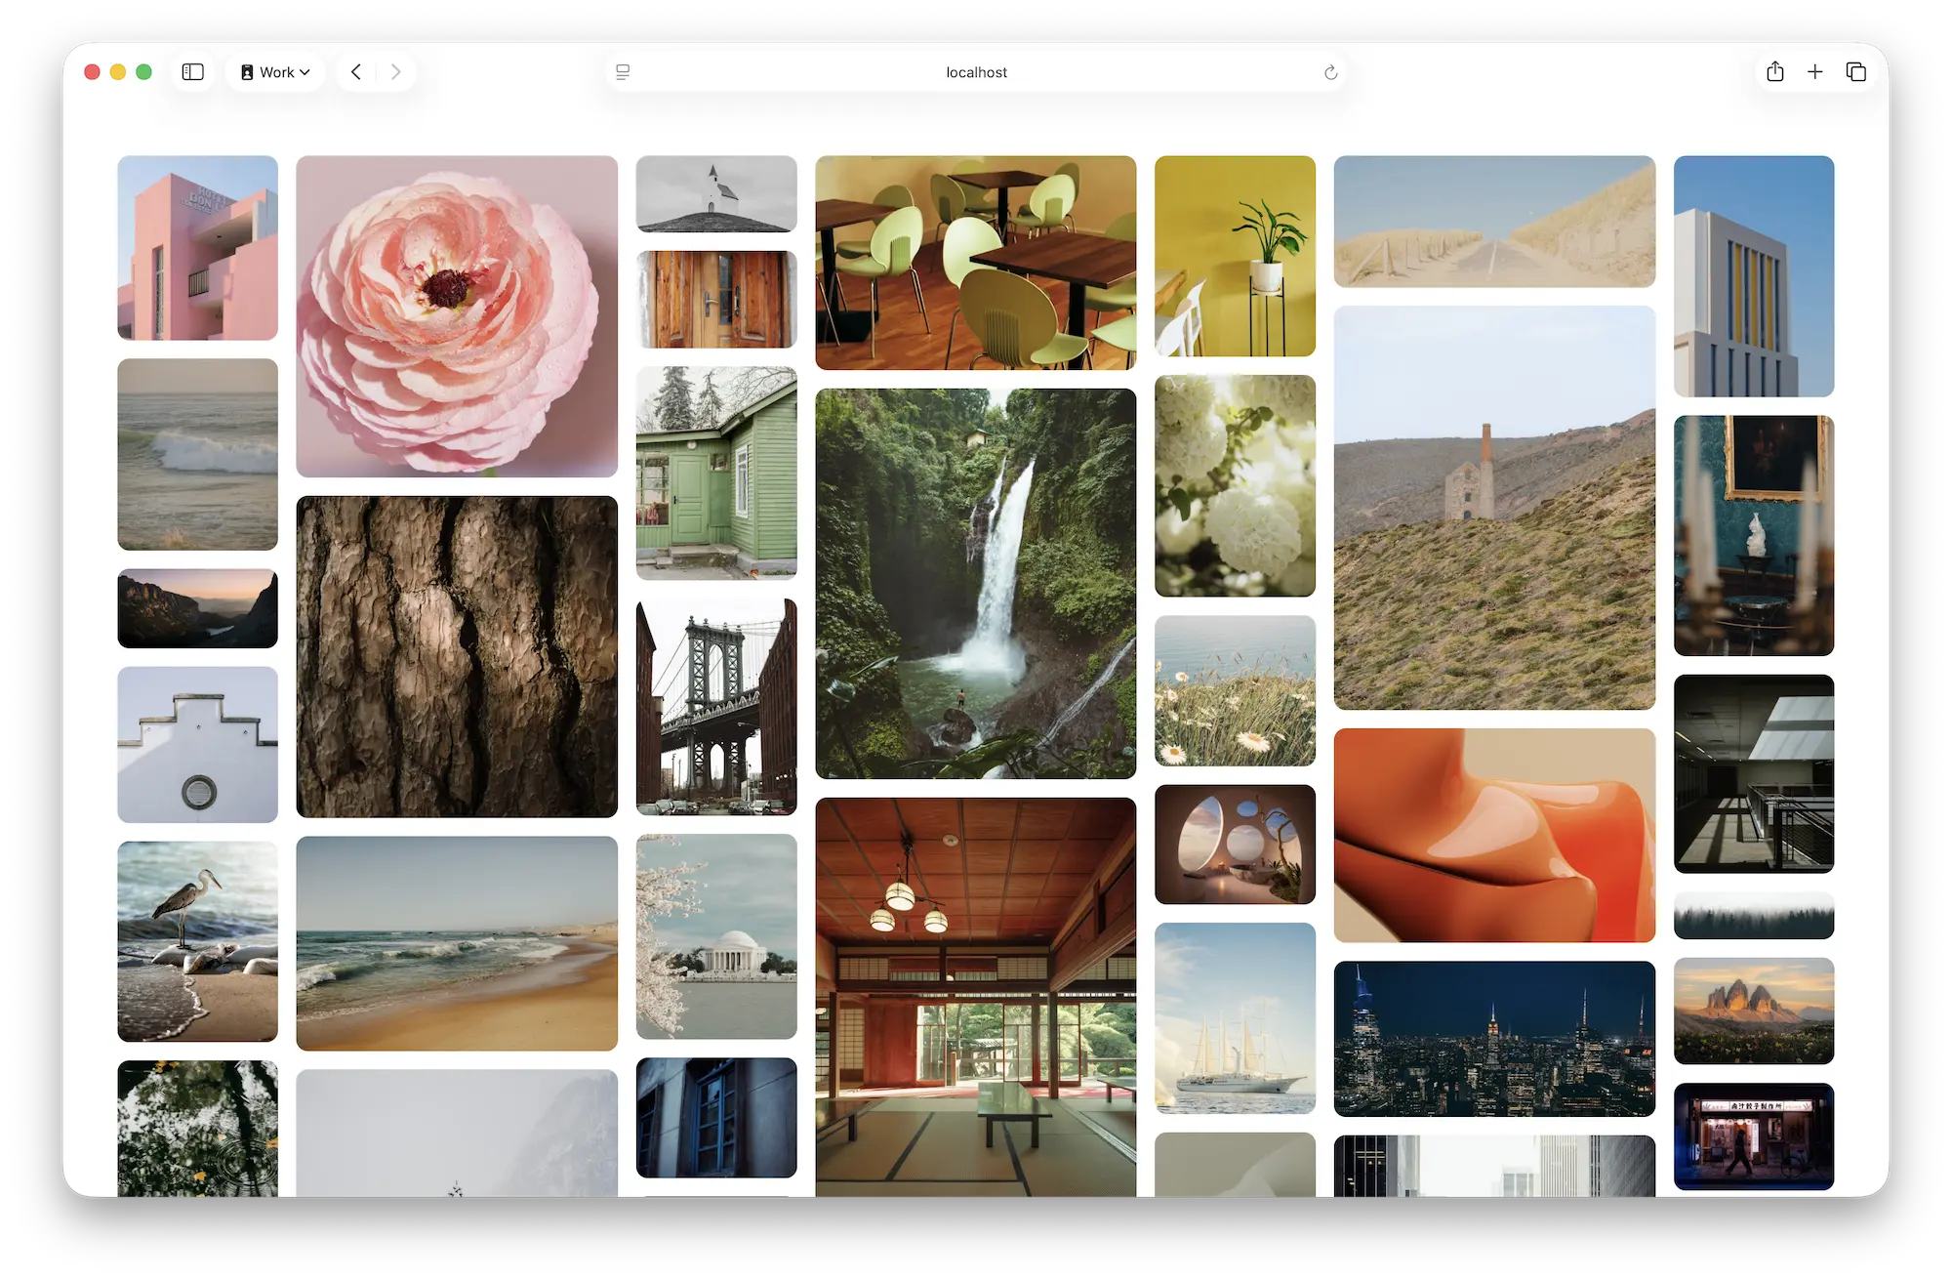Image resolution: width=1952 pixels, height=1280 pixels.
Task: Open the page reader menu icon
Action: point(623,72)
